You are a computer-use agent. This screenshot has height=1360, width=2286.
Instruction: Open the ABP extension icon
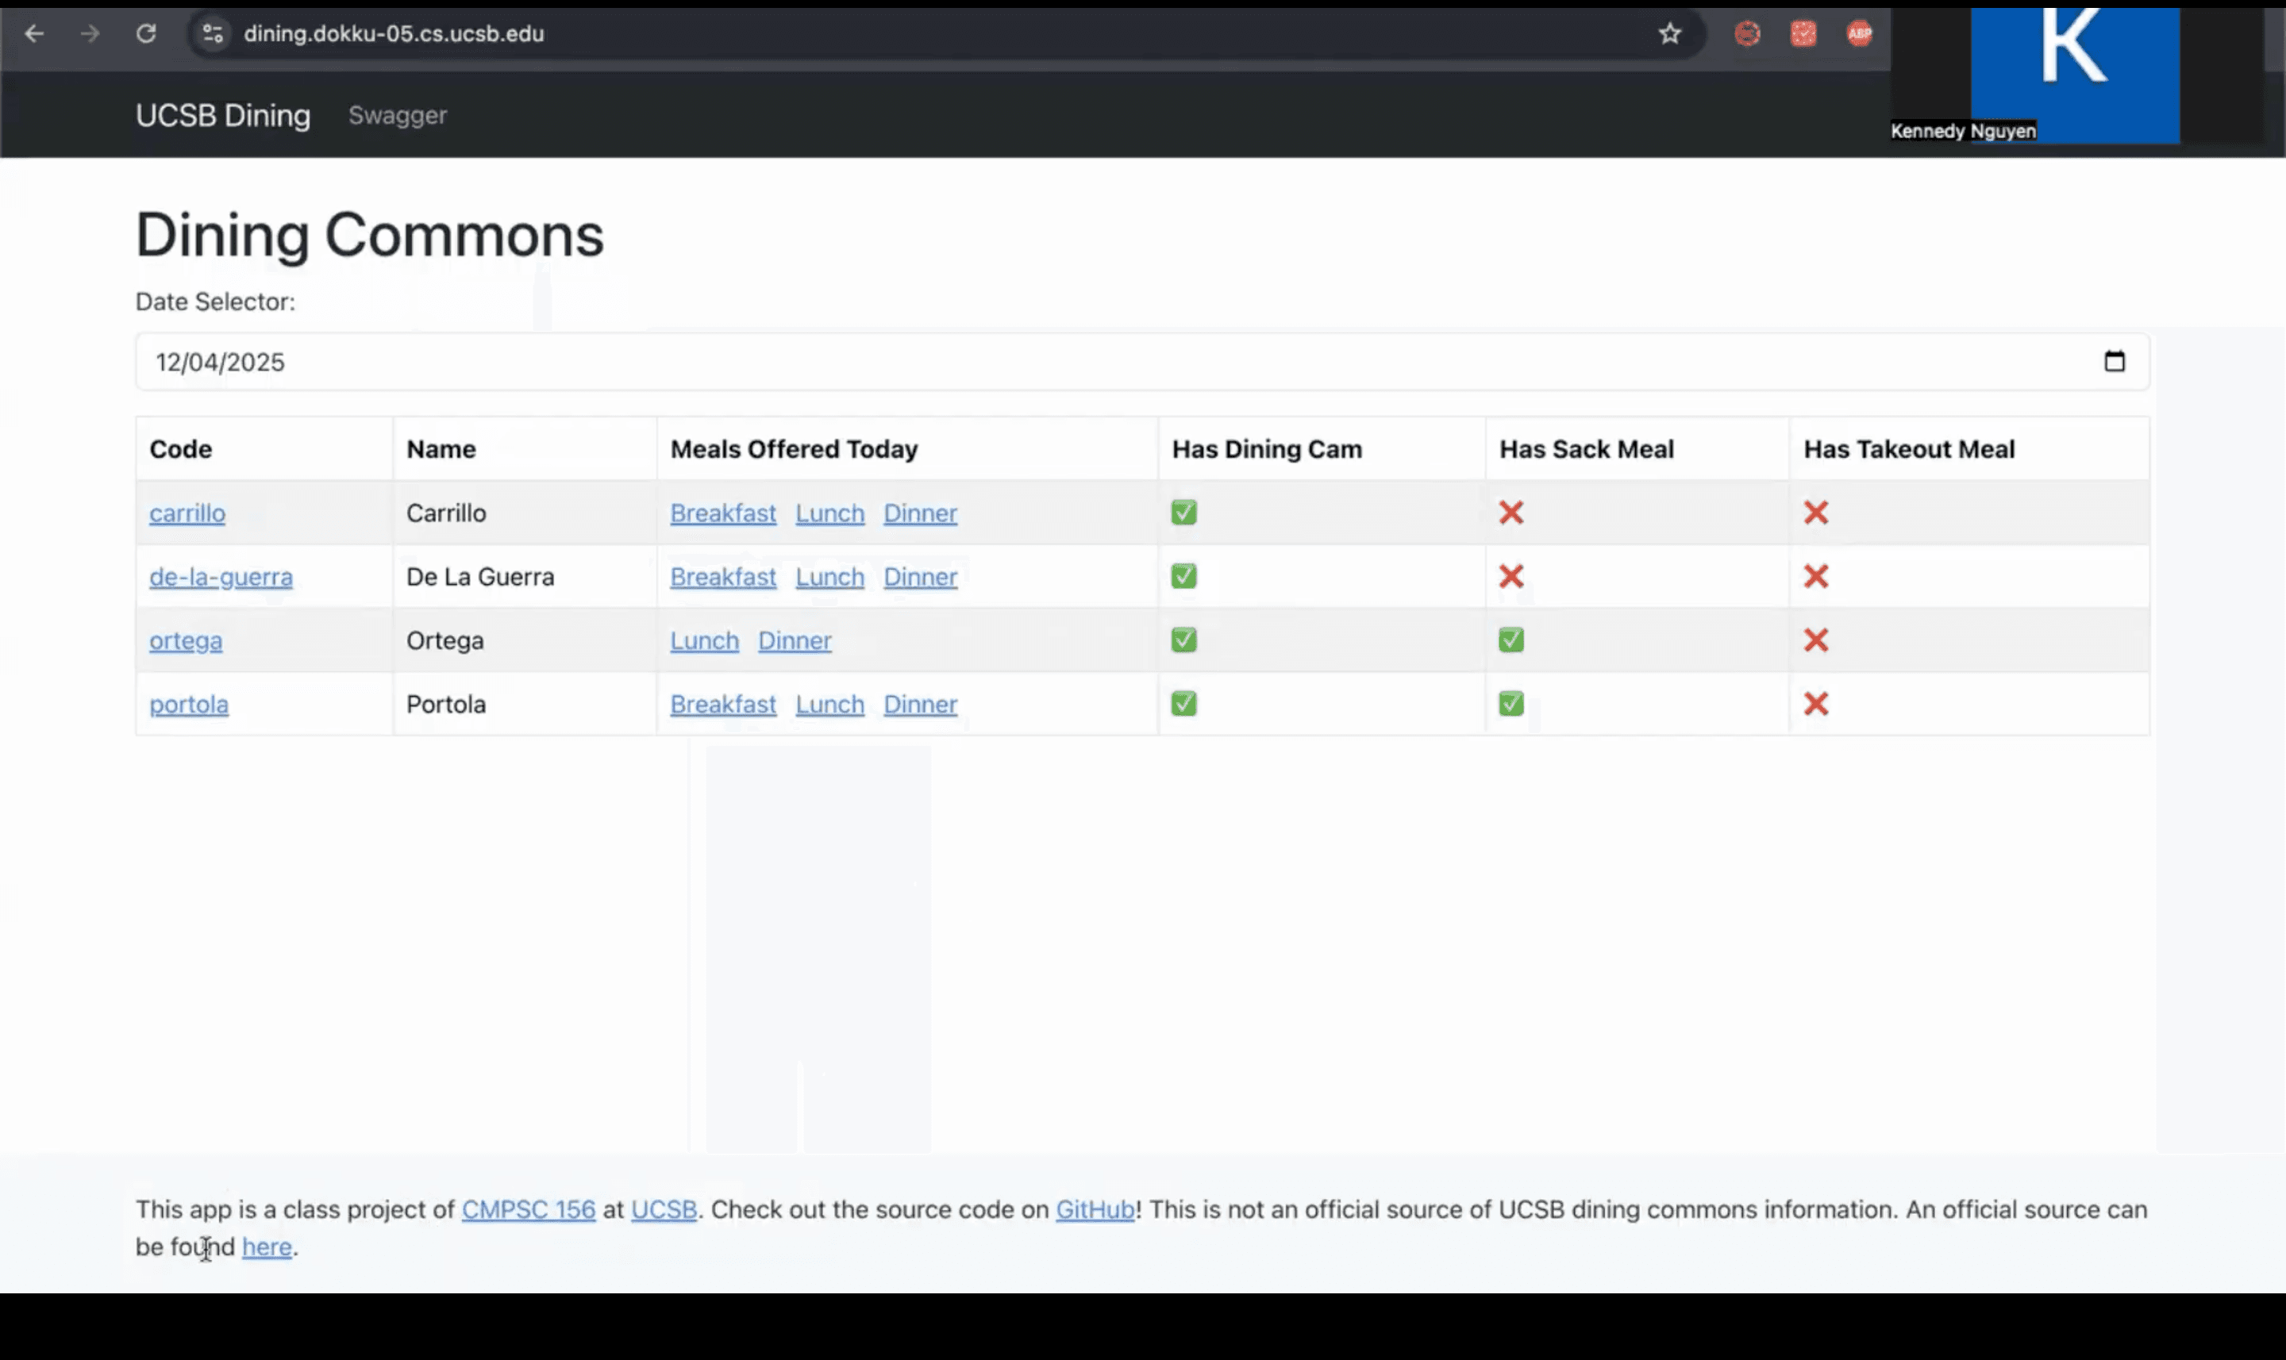[x=1859, y=34]
